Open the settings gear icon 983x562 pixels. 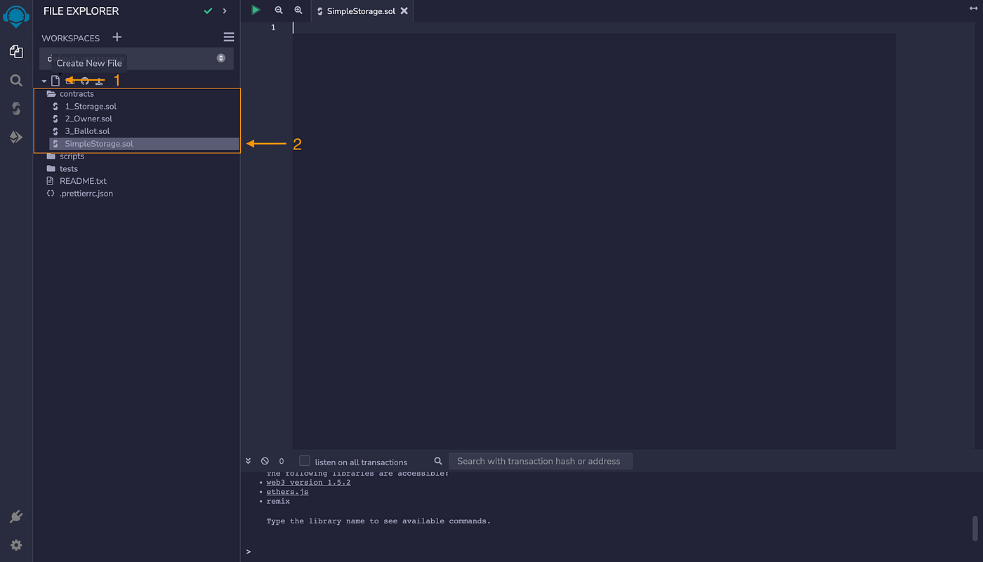point(16,545)
